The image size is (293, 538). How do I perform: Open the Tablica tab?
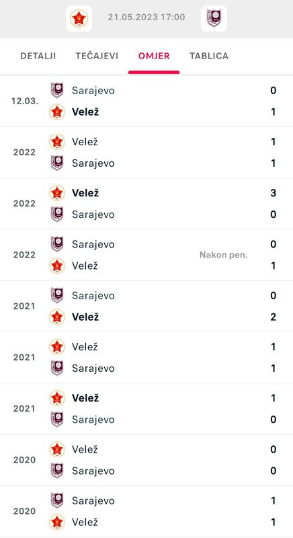pyautogui.click(x=209, y=56)
